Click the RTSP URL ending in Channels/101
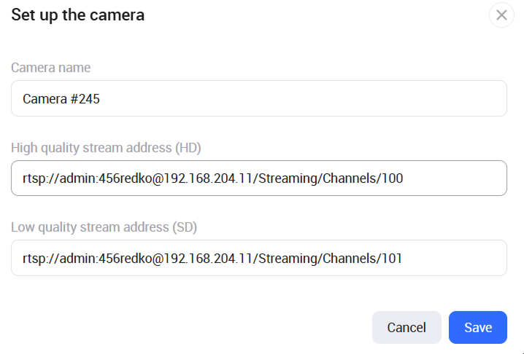The image size is (524, 354). (x=212, y=259)
